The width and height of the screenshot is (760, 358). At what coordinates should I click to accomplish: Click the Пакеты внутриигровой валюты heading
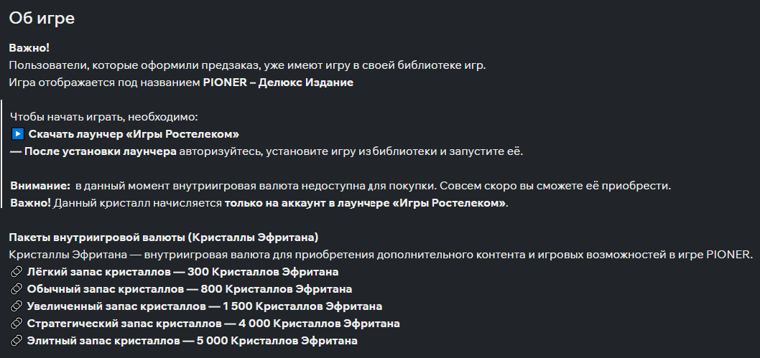pos(163,237)
